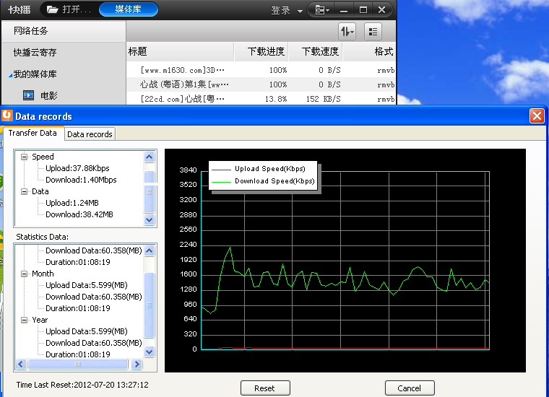Open the sort order toolbar icon

coord(347,31)
